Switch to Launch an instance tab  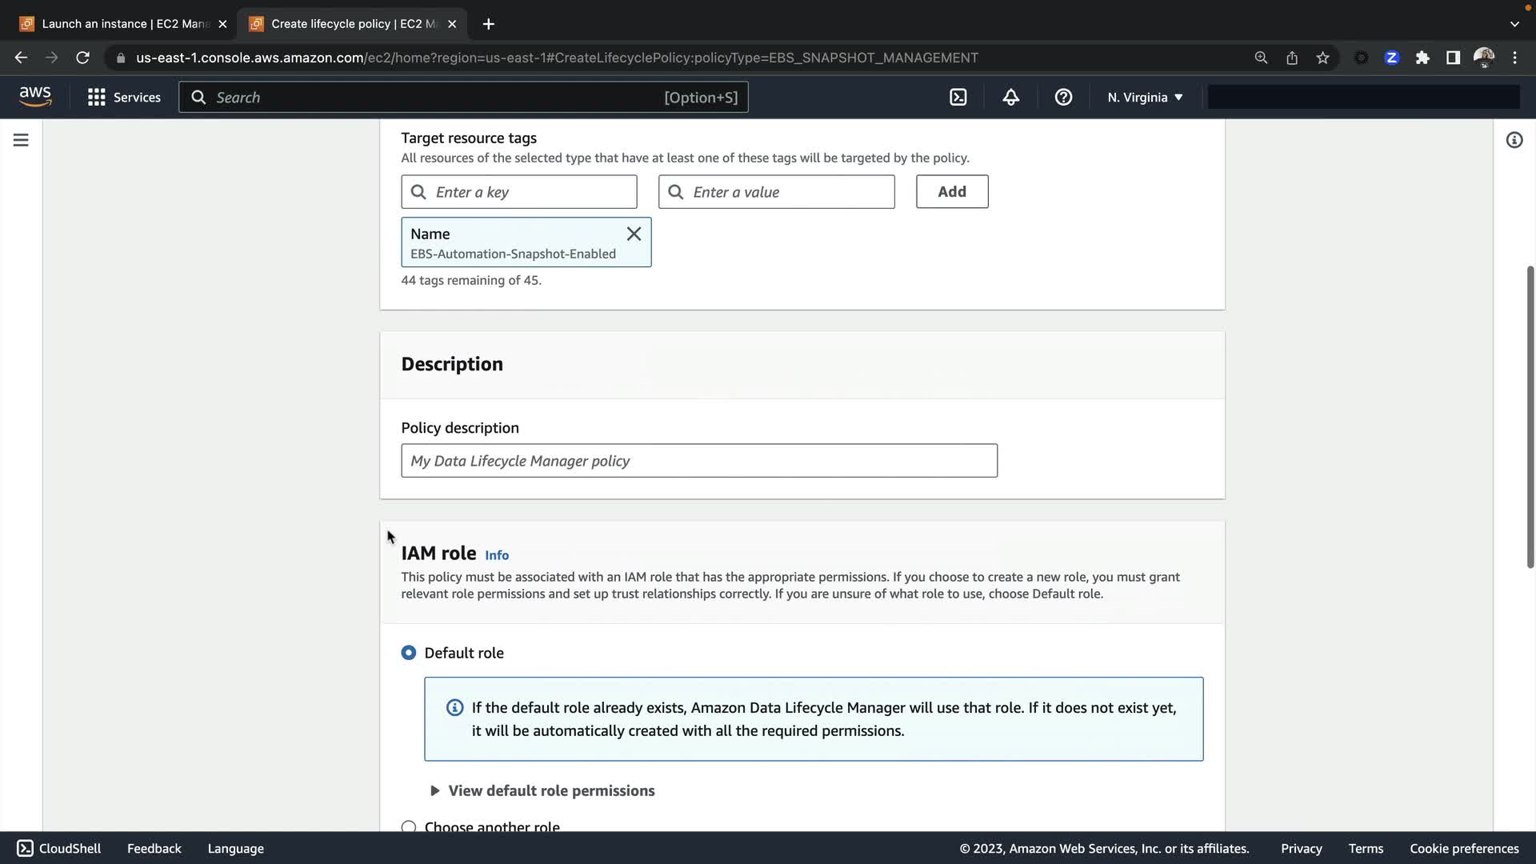[x=120, y=24]
